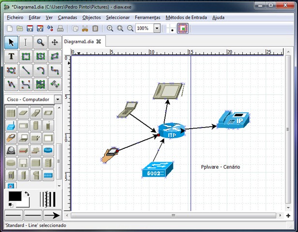Close the Diagrama1.dia tab

tap(99, 42)
